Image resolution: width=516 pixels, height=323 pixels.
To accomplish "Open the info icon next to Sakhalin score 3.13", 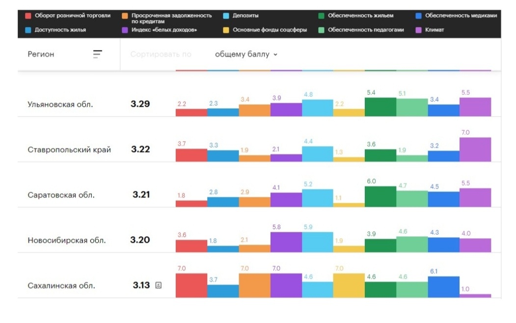I will click(158, 285).
